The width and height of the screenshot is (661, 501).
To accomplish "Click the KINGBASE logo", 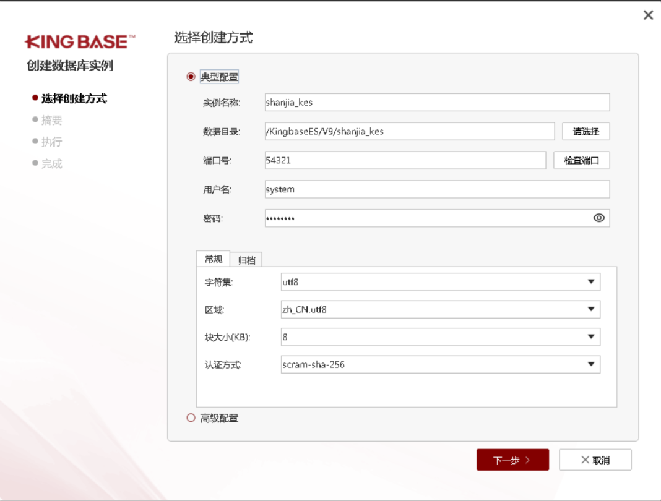I will pyautogui.click(x=80, y=41).
